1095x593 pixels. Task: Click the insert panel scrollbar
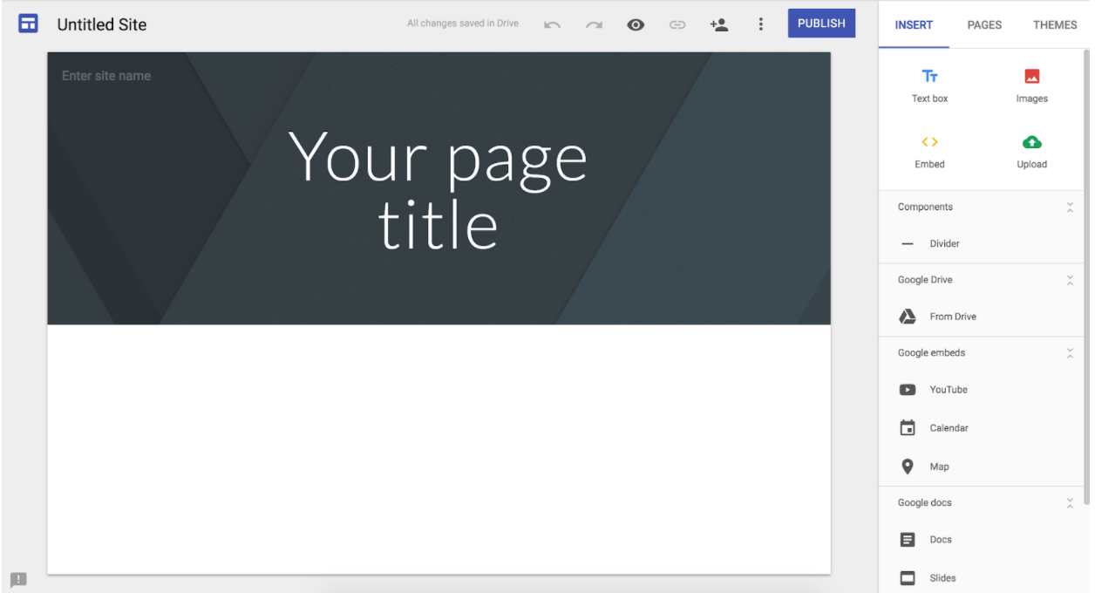(x=1086, y=276)
